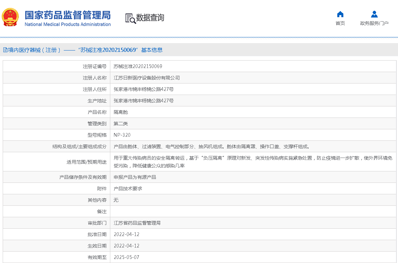The image size is (398, 263).
Task: Select 申报产品为有源产品 value
Action: pos(135,177)
